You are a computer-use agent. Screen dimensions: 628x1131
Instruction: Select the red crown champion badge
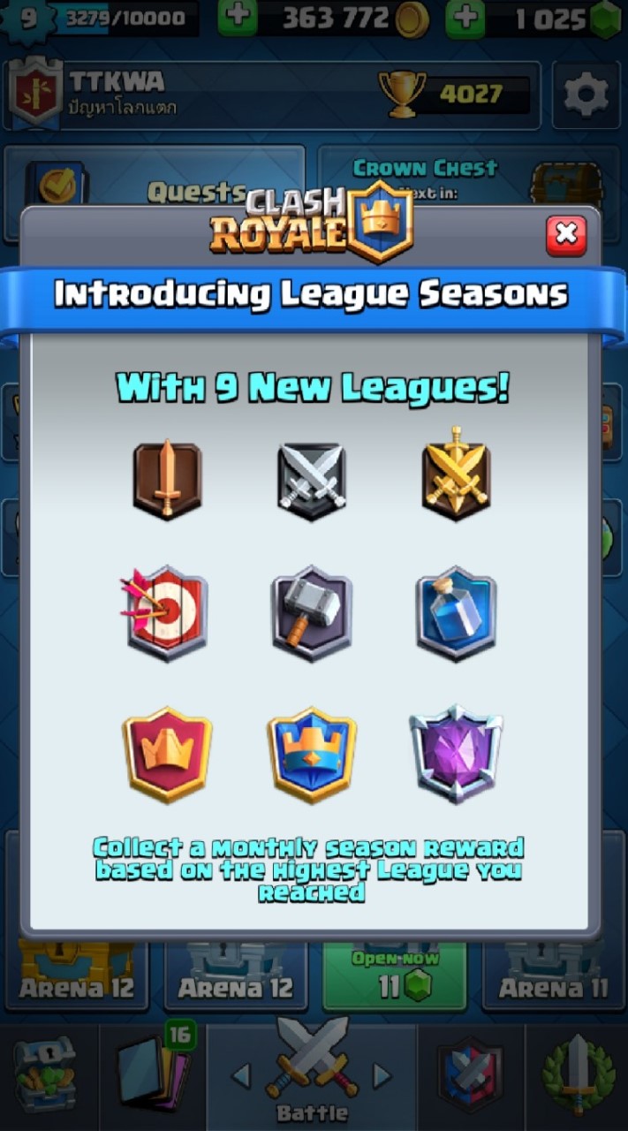pos(168,754)
